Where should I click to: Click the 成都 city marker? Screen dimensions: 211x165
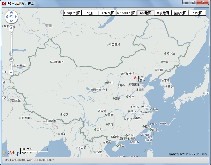pos(99,111)
